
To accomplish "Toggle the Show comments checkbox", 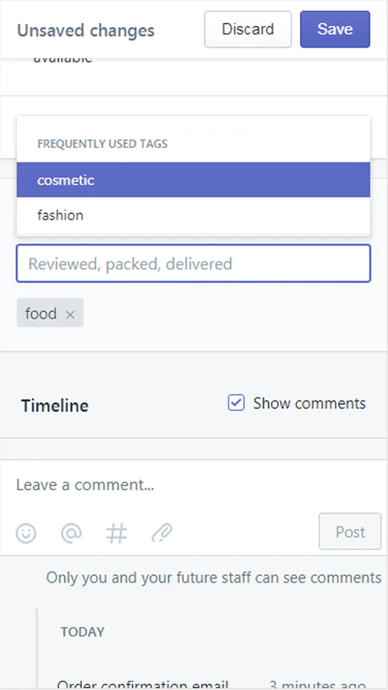I will click(x=236, y=402).
